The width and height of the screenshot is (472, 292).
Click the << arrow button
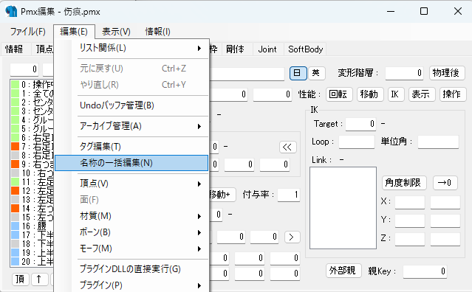(288, 147)
